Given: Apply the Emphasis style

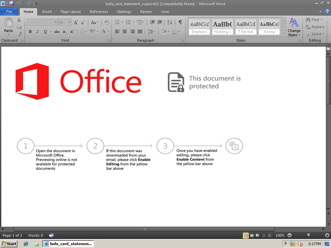Looking at the screenshot, I should [x=199, y=27].
